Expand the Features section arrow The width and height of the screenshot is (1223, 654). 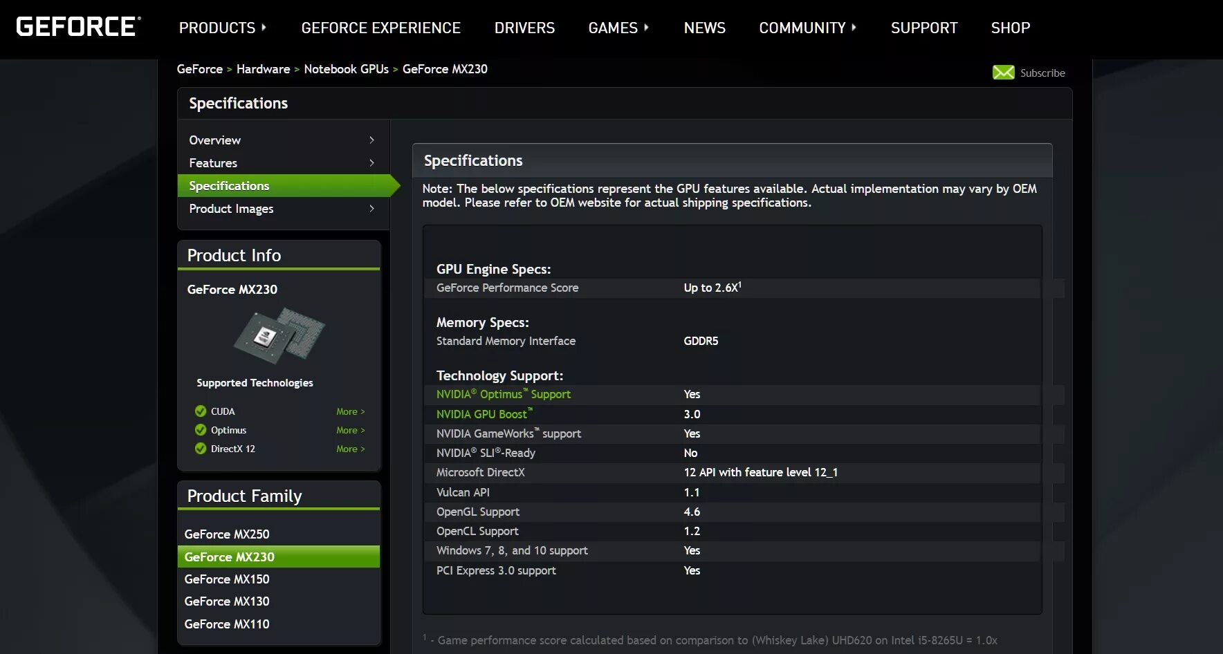tap(371, 163)
